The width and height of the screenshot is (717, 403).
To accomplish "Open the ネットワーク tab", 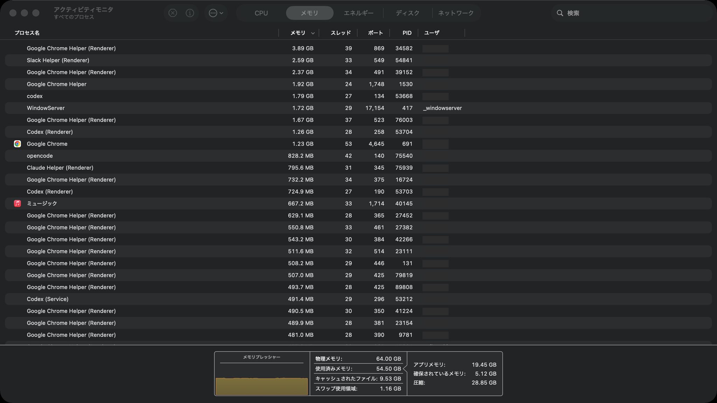I will pos(456,13).
